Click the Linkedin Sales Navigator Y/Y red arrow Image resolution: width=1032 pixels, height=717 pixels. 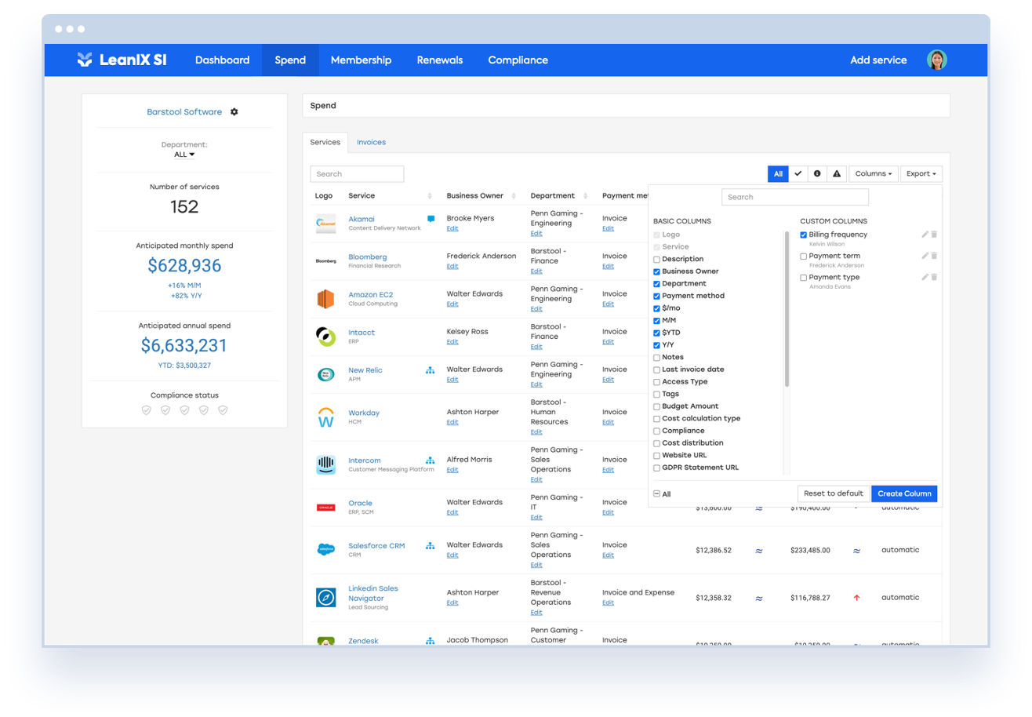(856, 598)
